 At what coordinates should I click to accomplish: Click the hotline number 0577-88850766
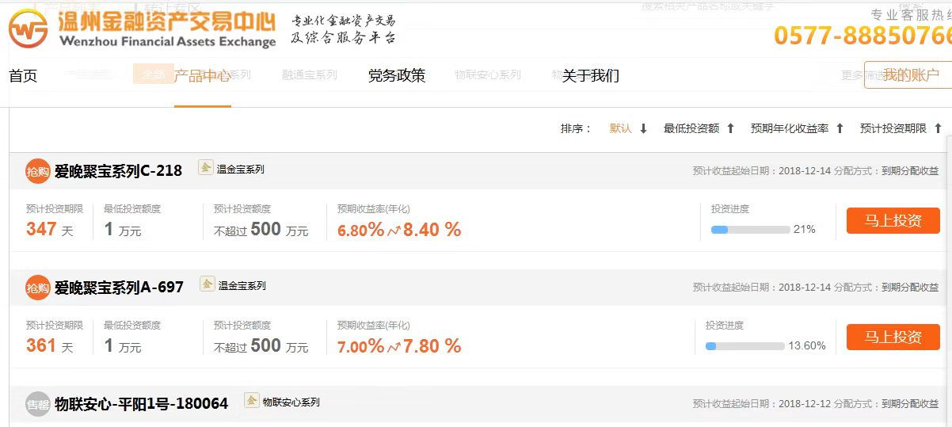point(863,36)
